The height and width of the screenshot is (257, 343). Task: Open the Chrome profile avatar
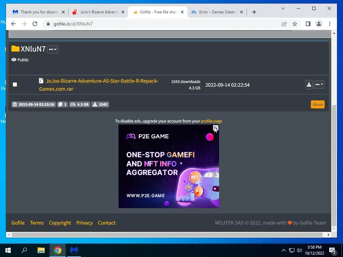click(x=319, y=24)
